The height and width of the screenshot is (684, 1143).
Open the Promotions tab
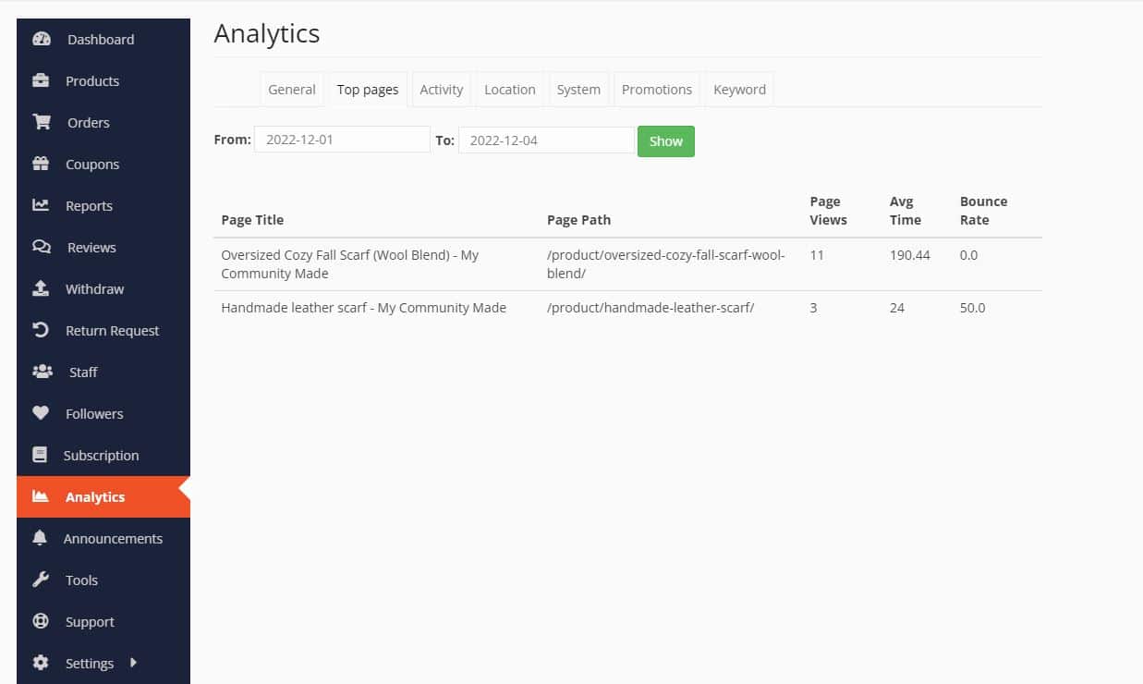tap(657, 90)
